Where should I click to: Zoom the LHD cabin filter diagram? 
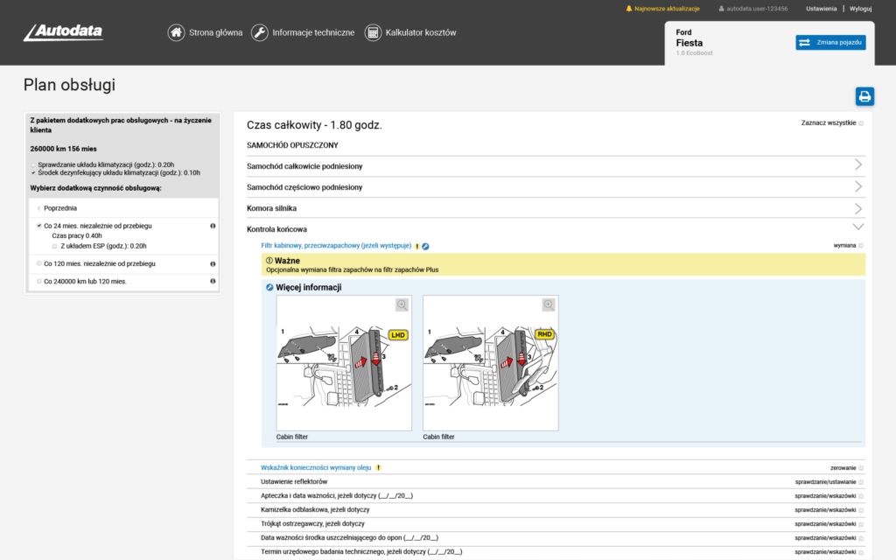(x=402, y=304)
